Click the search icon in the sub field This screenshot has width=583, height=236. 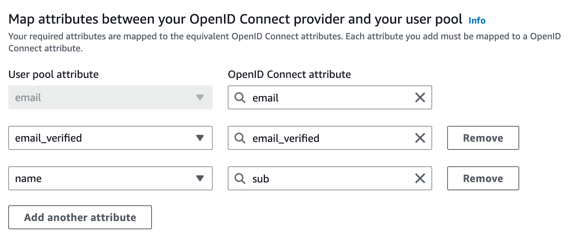[240, 178]
